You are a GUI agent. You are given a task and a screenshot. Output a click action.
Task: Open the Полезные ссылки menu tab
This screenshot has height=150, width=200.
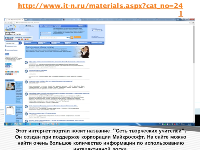pos(97,43)
